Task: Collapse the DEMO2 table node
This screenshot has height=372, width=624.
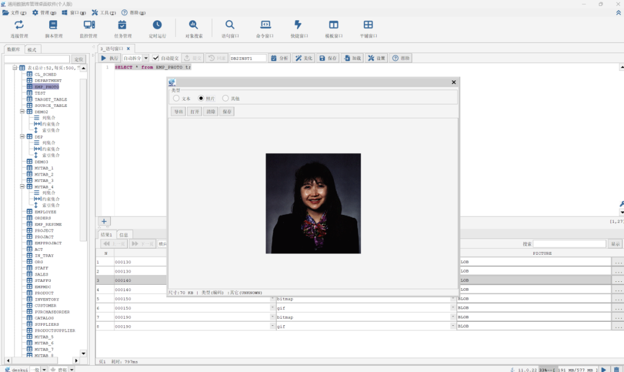Action: click(x=23, y=111)
